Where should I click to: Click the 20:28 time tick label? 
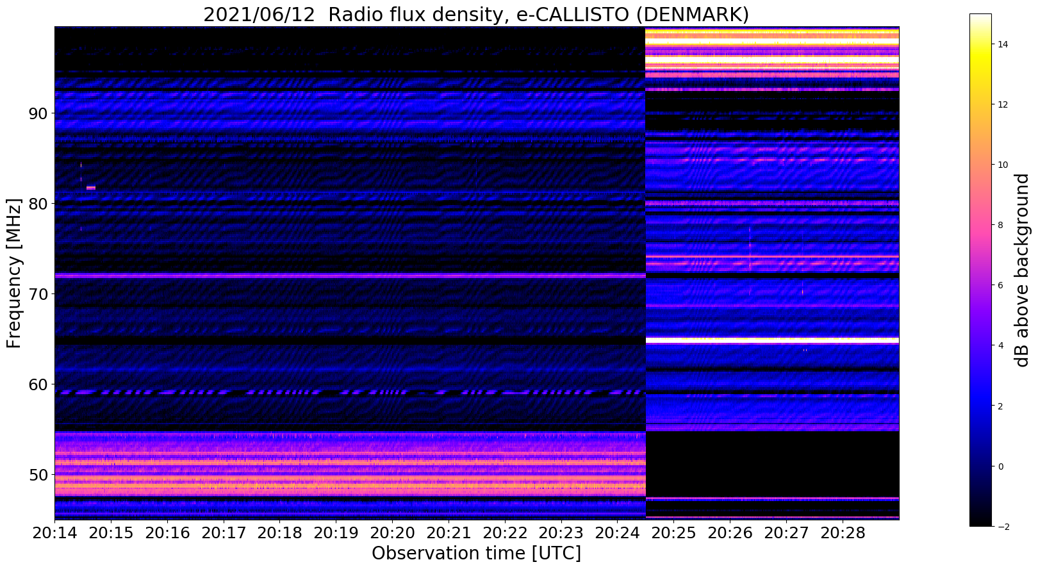coord(842,533)
